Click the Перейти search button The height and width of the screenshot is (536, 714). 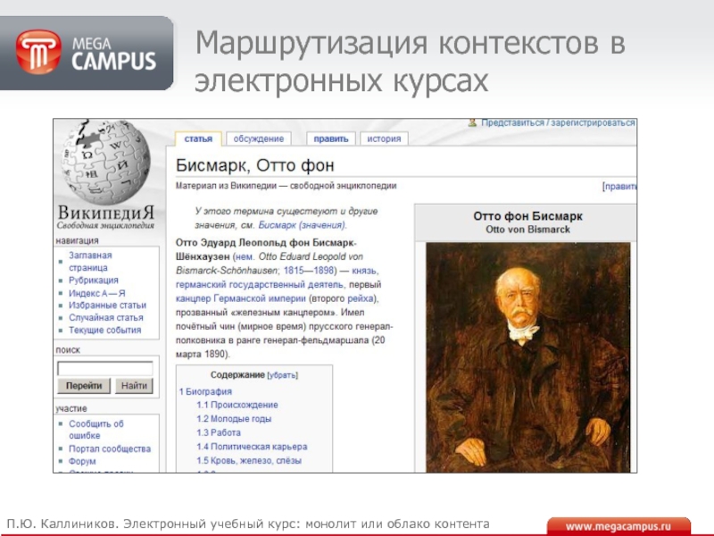[84, 386]
